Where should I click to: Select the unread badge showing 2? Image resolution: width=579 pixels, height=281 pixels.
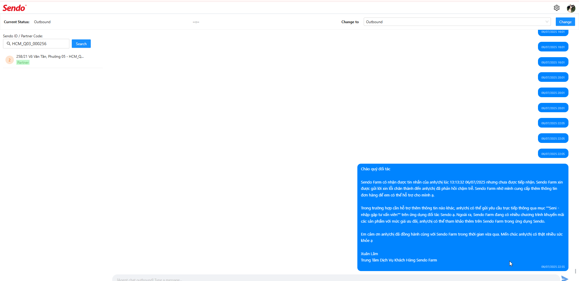(10, 60)
